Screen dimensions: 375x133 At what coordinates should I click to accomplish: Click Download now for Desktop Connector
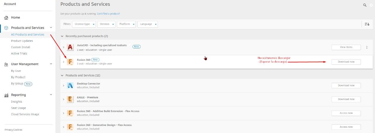346,85
